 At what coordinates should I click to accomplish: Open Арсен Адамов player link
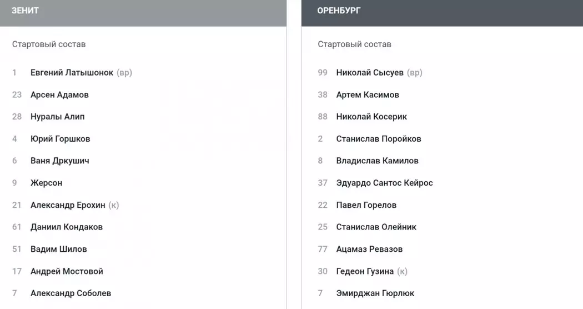click(x=59, y=95)
